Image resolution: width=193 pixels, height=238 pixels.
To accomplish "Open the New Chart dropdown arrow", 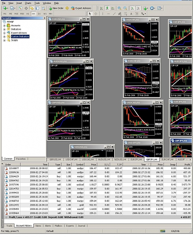I will [7, 8].
